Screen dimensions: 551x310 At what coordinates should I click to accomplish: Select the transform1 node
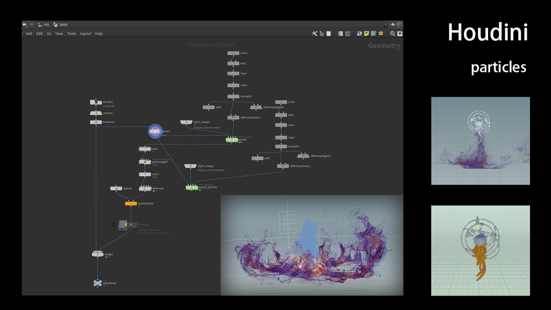(x=96, y=122)
